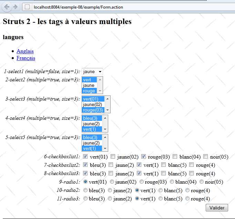Viewport: 235px width, 219px height.
Task: Open the Anglais language link
Action: click(25, 51)
